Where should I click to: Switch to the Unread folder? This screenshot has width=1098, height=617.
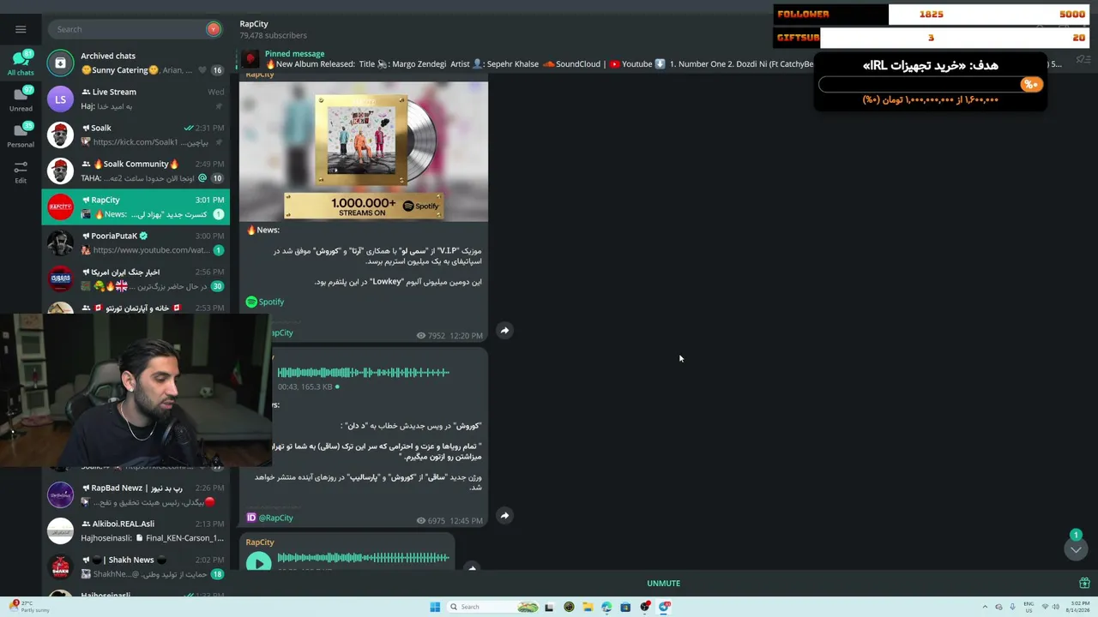[x=21, y=99]
